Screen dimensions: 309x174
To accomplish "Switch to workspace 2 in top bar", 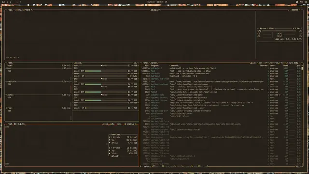I will [x=11, y=2].
